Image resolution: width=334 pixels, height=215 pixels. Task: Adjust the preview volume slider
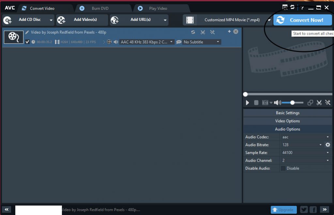pyautogui.click(x=293, y=103)
